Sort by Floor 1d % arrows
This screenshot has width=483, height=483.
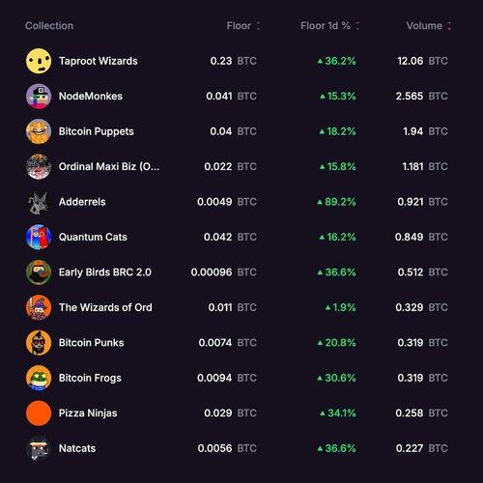tap(357, 26)
